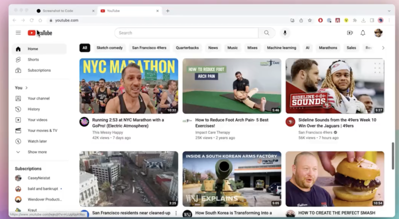Open Your movies & TV
The height and width of the screenshot is (219, 399).
point(39,130)
